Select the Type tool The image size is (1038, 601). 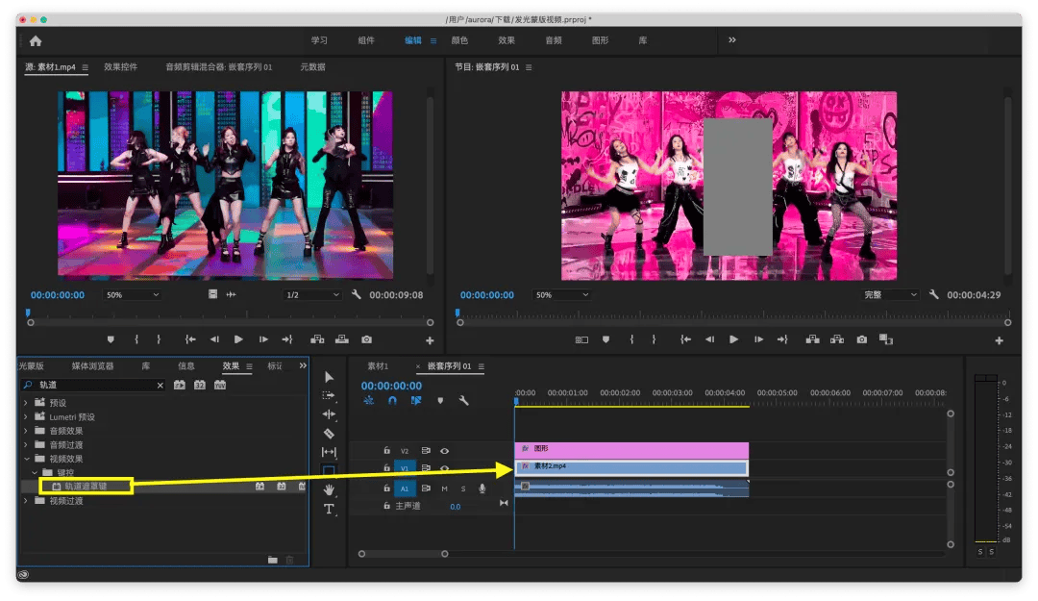tap(329, 509)
